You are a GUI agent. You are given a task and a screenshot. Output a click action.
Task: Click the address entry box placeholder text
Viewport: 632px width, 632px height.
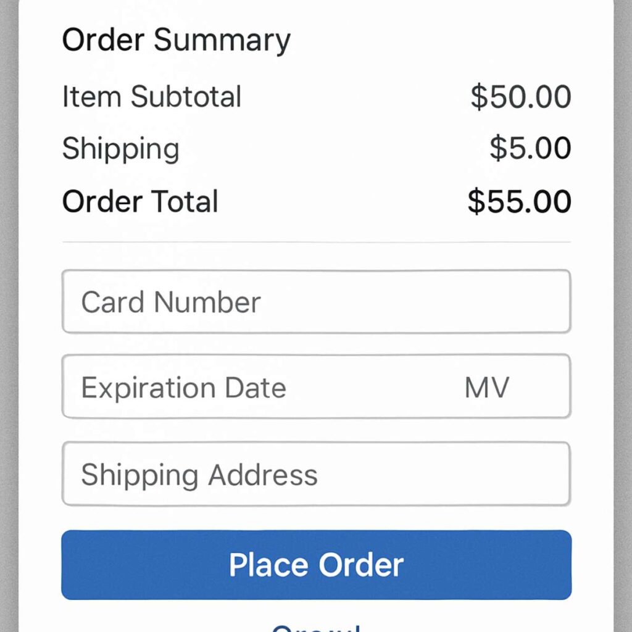197,474
